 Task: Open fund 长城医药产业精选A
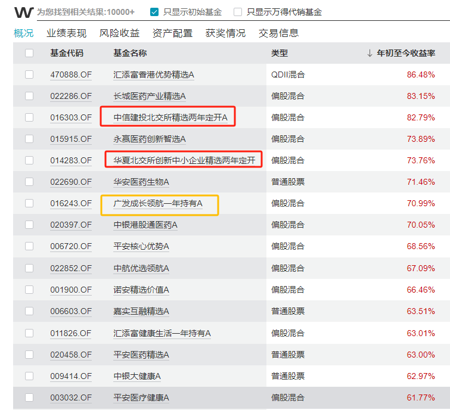(150, 96)
